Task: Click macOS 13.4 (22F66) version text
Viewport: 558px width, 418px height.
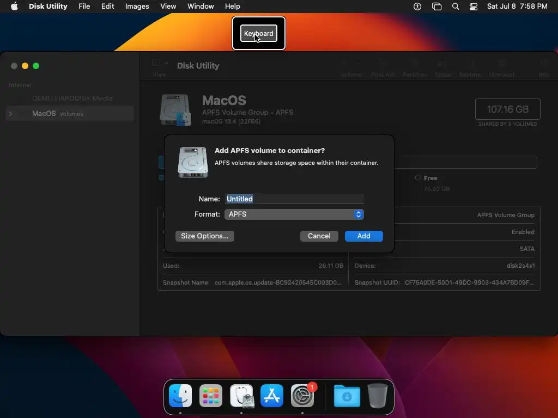Action: pyautogui.click(x=231, y=121)
